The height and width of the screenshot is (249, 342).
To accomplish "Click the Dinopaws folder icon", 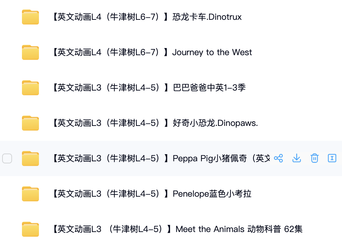I will coord(30,123).
